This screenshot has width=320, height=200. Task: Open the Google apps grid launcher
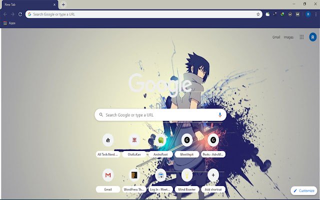(x=301, y=37)
